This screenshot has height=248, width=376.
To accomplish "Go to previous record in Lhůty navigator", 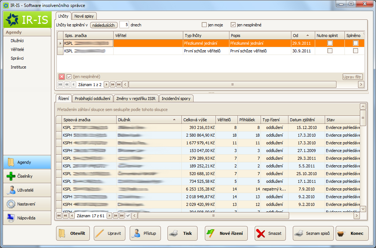I will [x=73, y=85].
